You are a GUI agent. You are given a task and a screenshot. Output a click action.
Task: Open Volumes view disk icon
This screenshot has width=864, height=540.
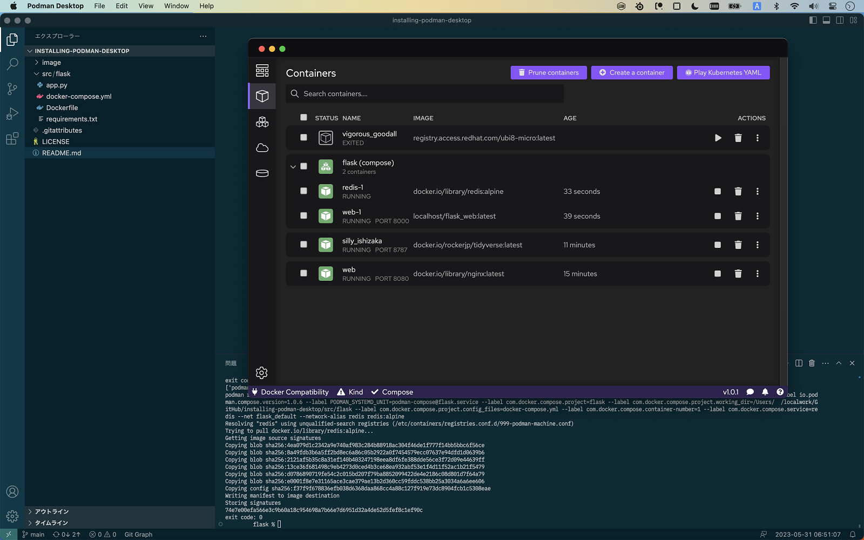pos(262,173)
